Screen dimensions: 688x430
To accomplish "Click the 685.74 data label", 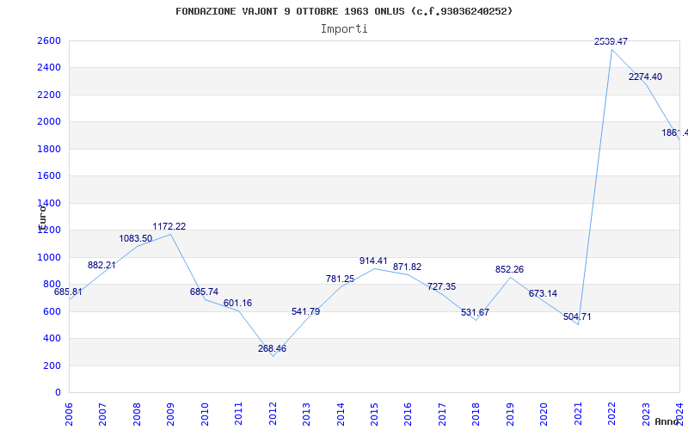I will point(204,292).
